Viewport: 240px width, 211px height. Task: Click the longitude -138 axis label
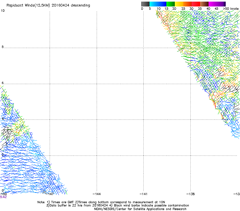pos(191,194)
